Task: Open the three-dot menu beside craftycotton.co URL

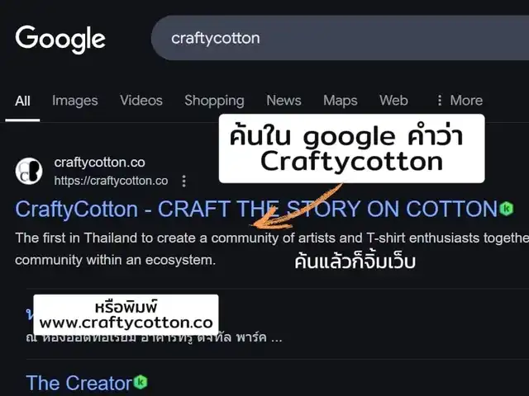Action: point(183,181)
